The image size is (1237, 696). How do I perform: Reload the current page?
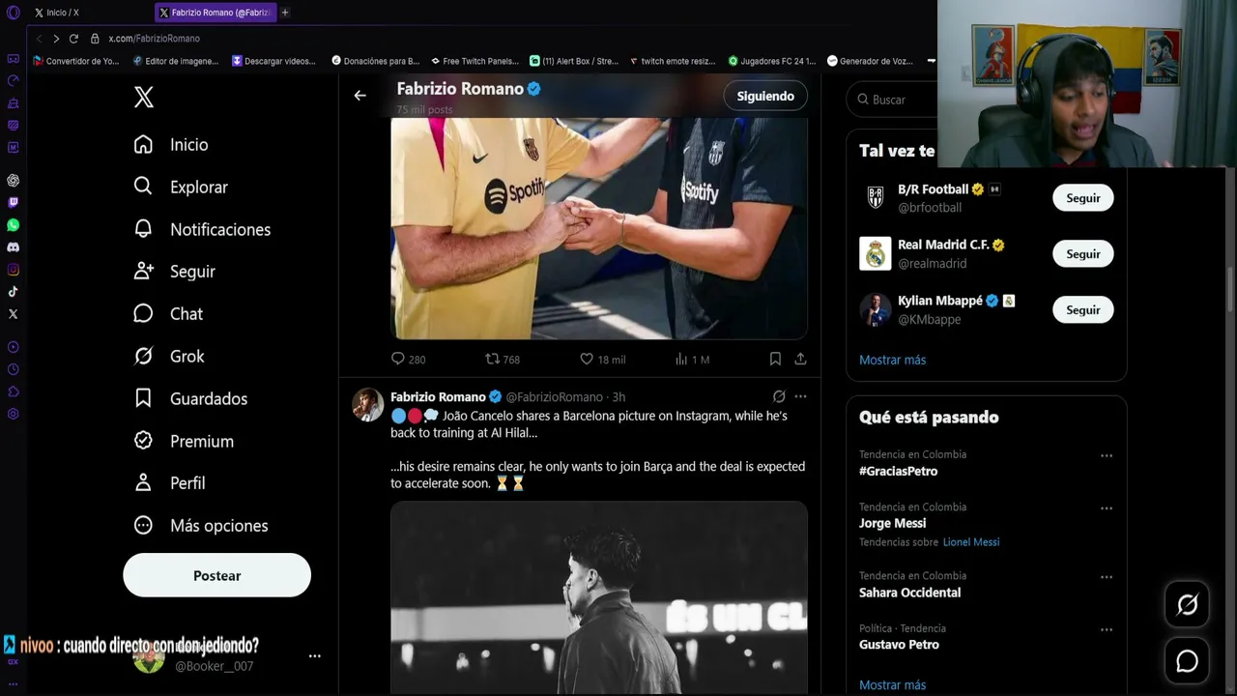[x=73, y=39]
